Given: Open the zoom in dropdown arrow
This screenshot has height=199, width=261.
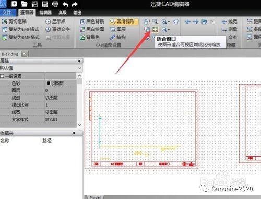Looking at the screenshot, I should [169, 22].
